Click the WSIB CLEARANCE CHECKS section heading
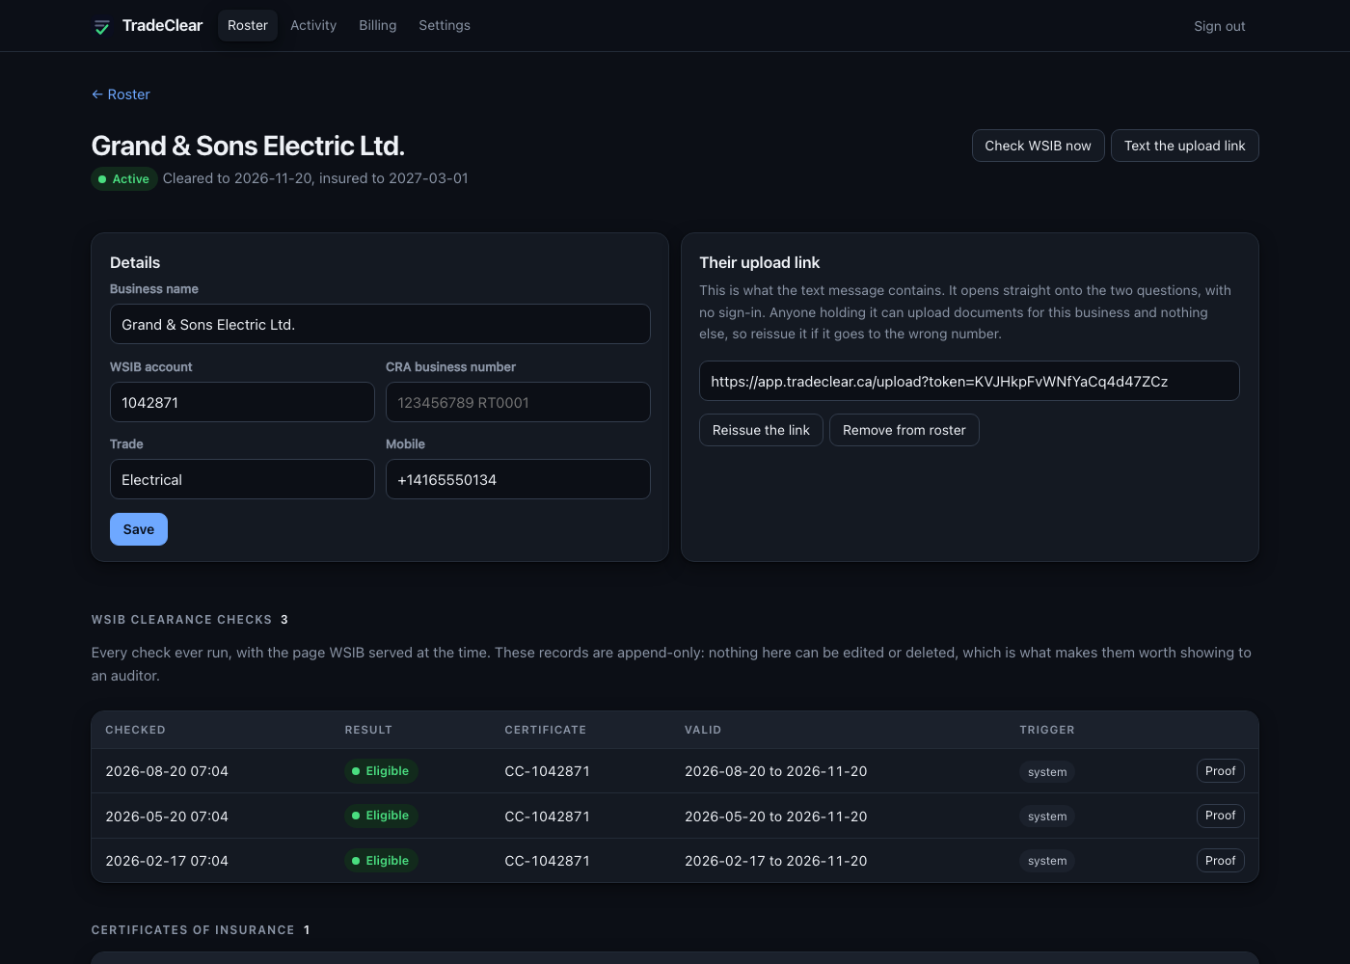 pos(181,620)
